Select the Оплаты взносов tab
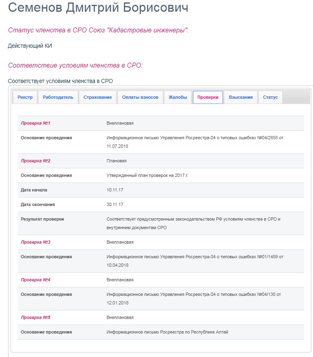 point(140,97)
